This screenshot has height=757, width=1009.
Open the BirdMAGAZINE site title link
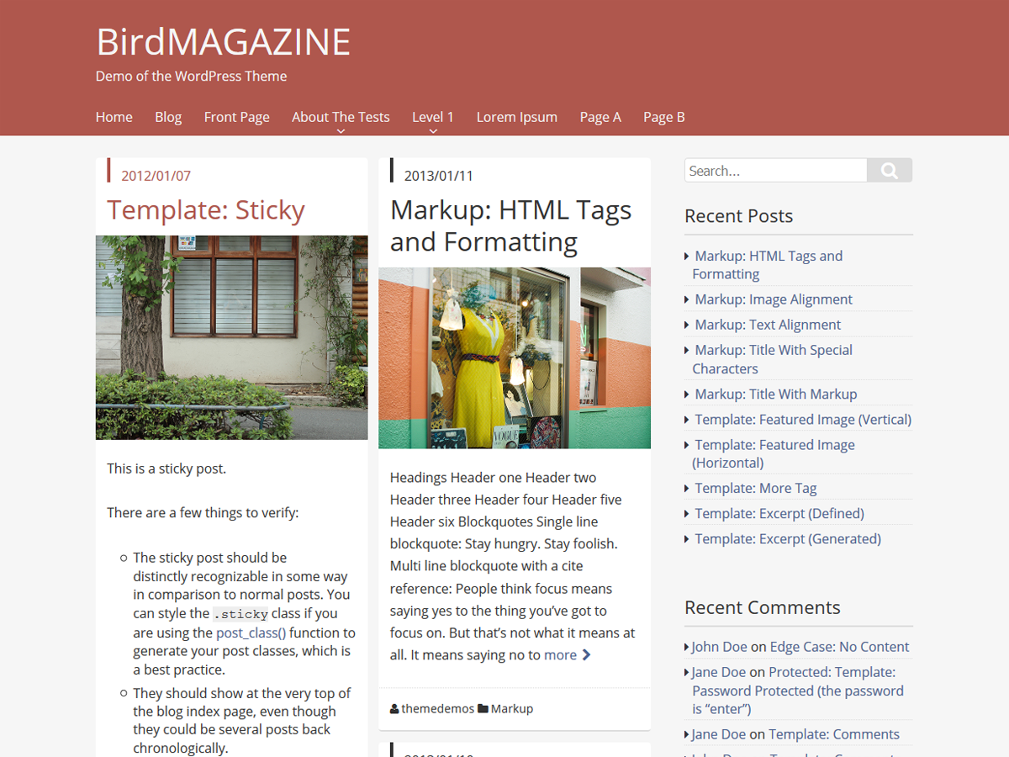point(223,41)
